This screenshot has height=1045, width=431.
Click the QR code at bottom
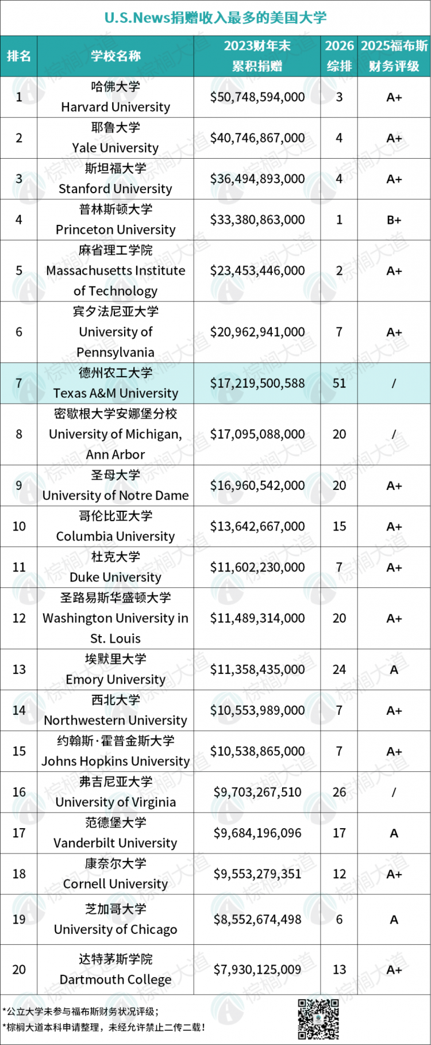point(318,1019)
